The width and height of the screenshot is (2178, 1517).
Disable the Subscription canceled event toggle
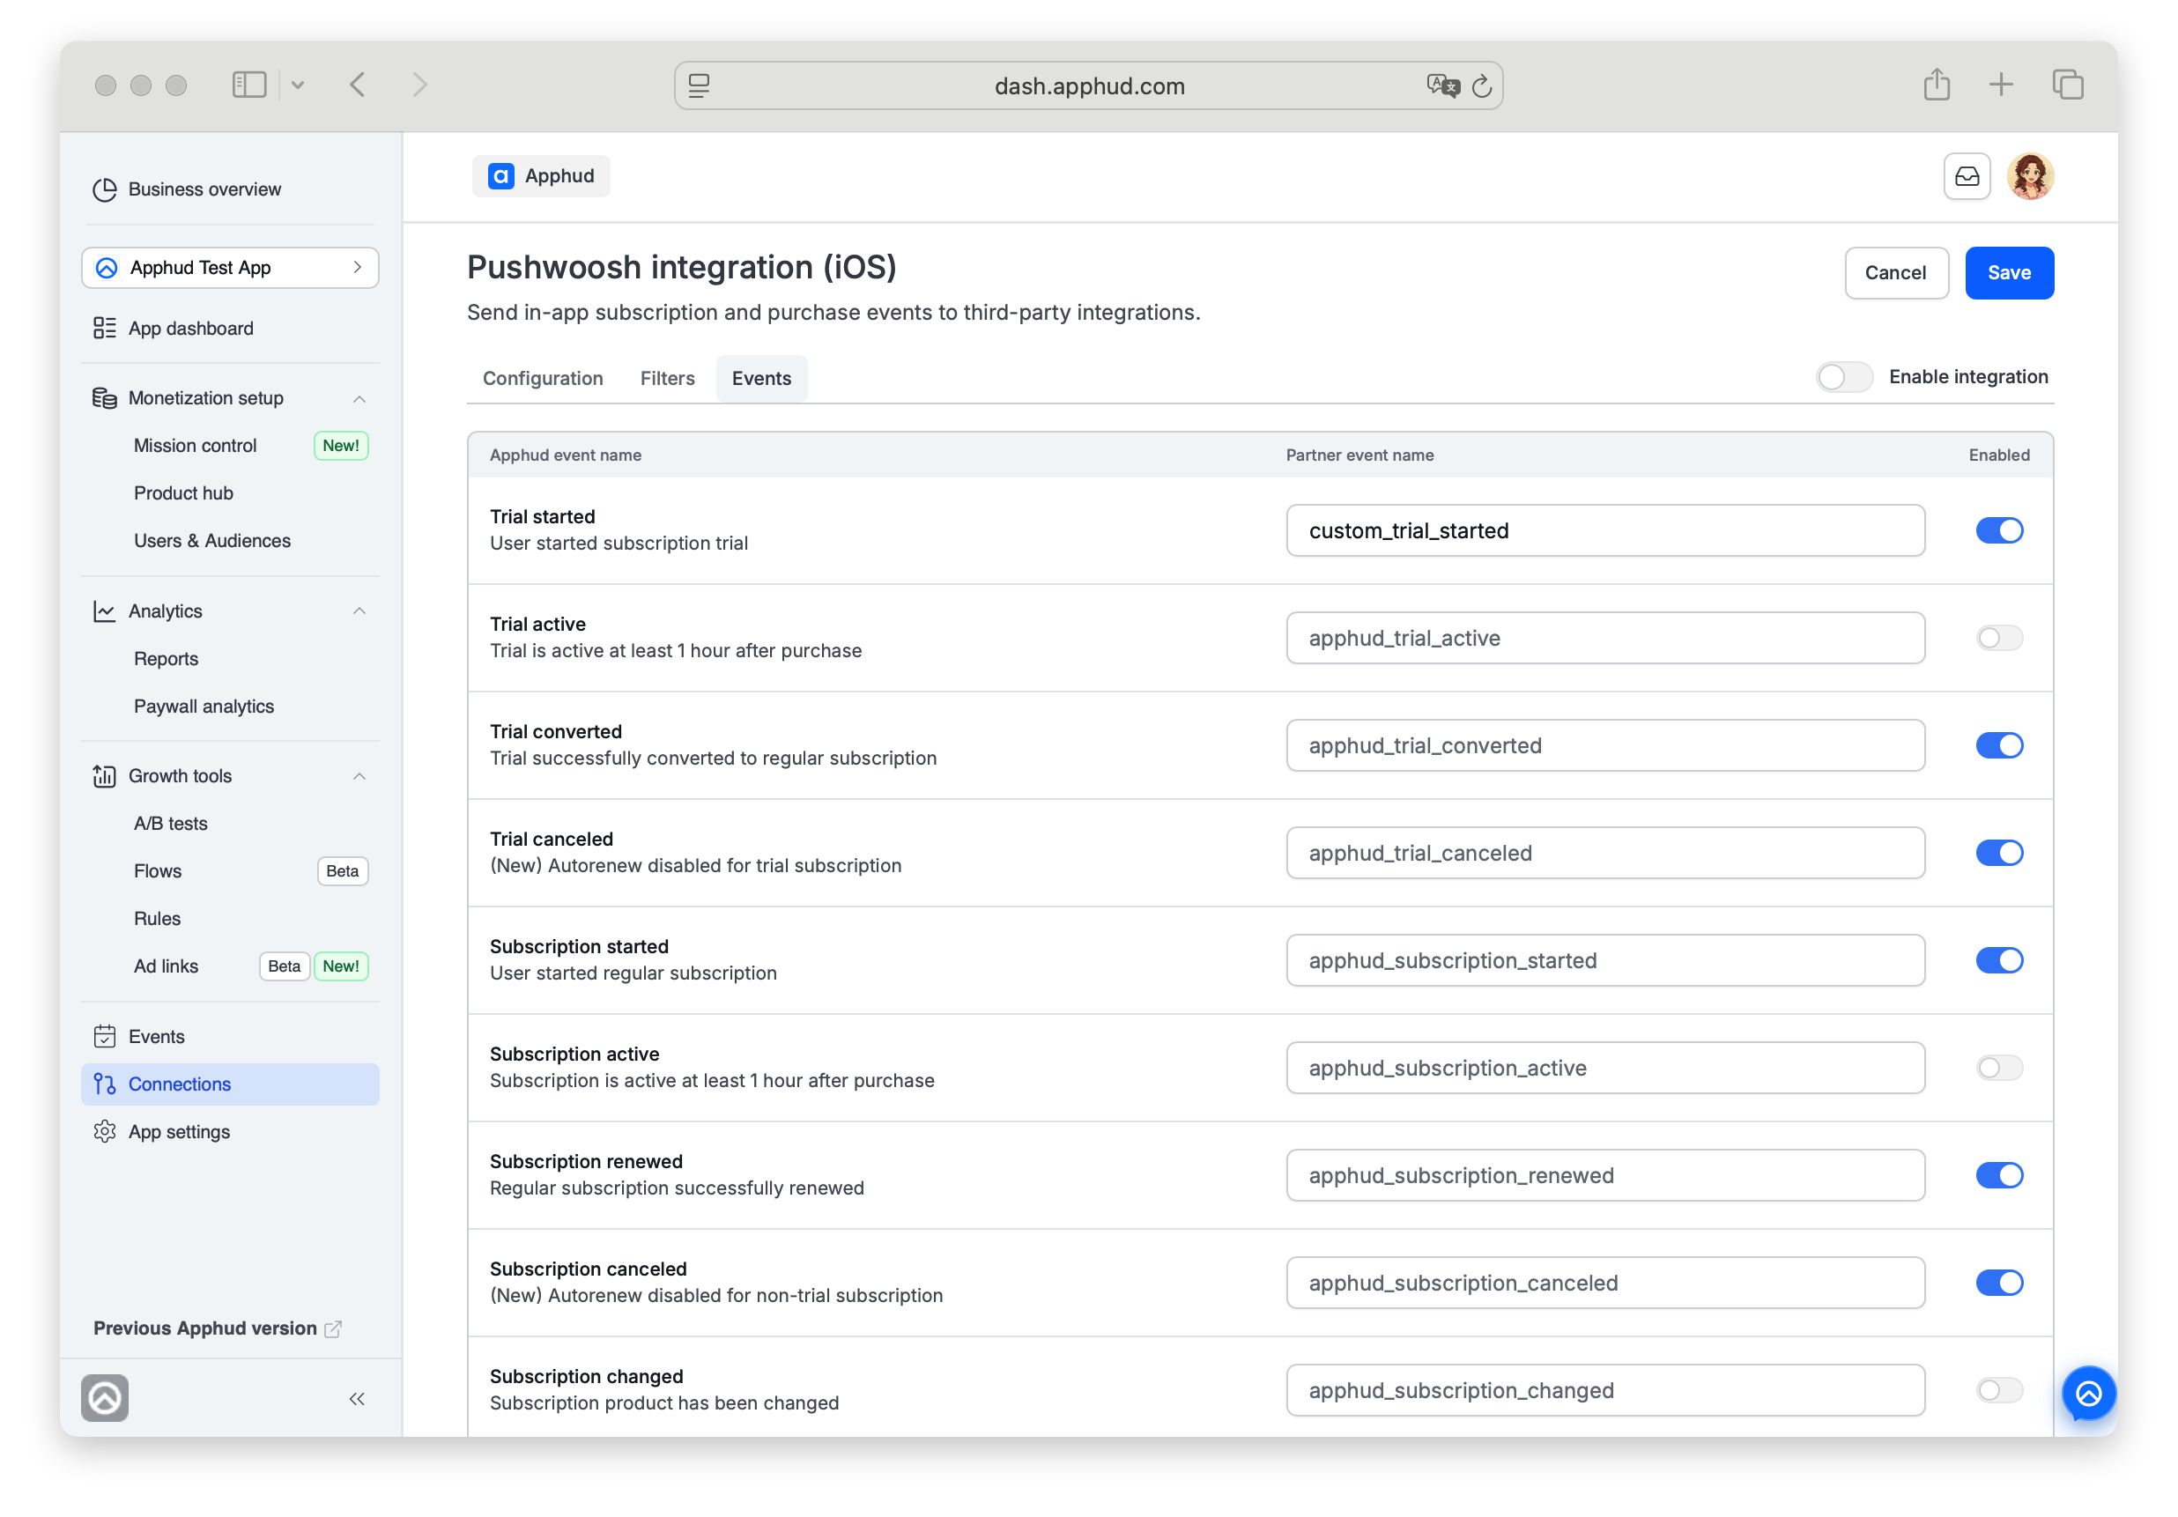[1999, 1283]
